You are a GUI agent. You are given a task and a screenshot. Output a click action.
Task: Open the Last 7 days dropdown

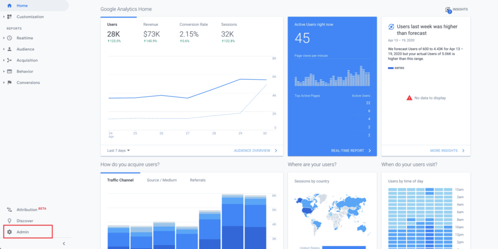point(119,151)
